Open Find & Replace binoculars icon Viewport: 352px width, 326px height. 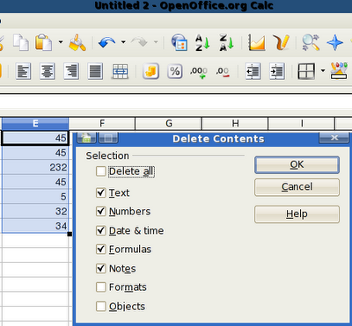point(311,42)
